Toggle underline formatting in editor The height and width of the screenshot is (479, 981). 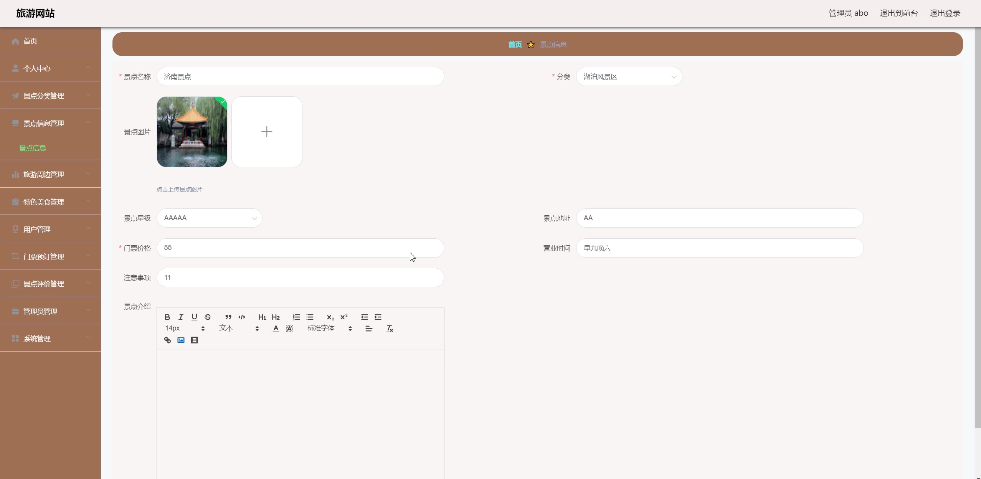pos(194,317)
